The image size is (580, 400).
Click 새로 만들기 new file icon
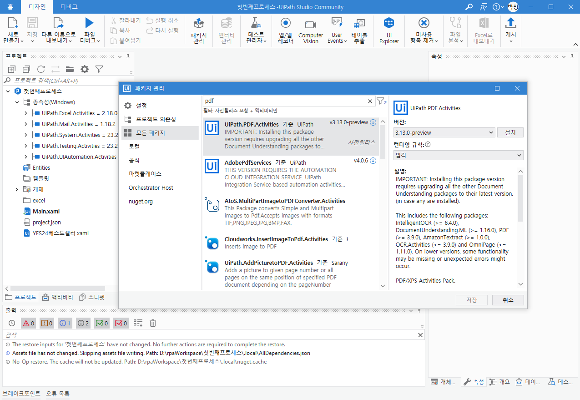point(13,23)
